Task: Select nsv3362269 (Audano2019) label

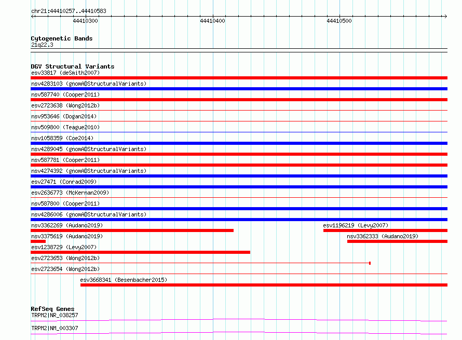Action: coord(67,225)
